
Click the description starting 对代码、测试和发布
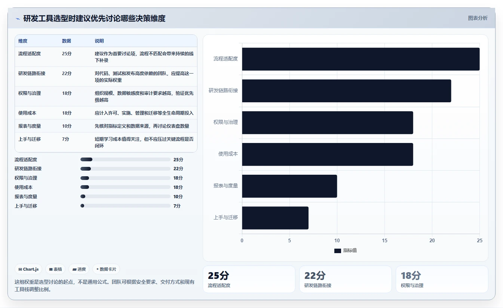(144, 77)
